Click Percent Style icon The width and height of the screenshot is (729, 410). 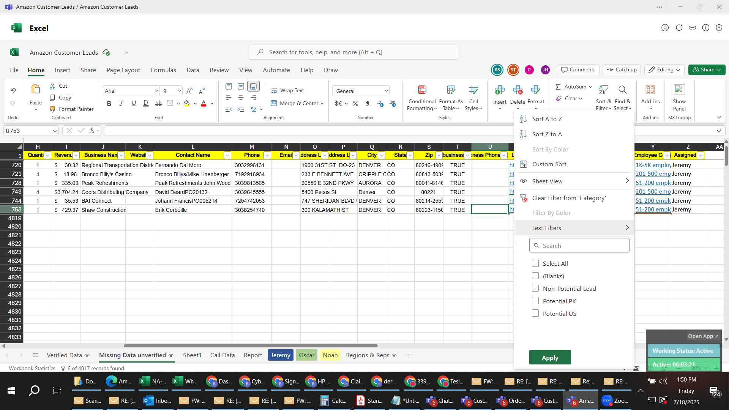pos(355,104)
